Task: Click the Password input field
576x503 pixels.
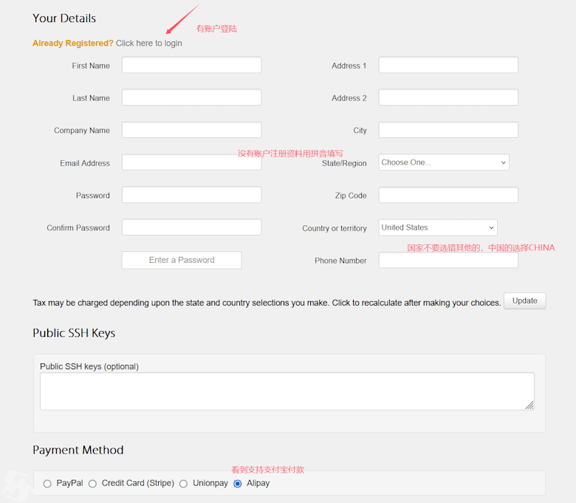Action: pos(191,195)
